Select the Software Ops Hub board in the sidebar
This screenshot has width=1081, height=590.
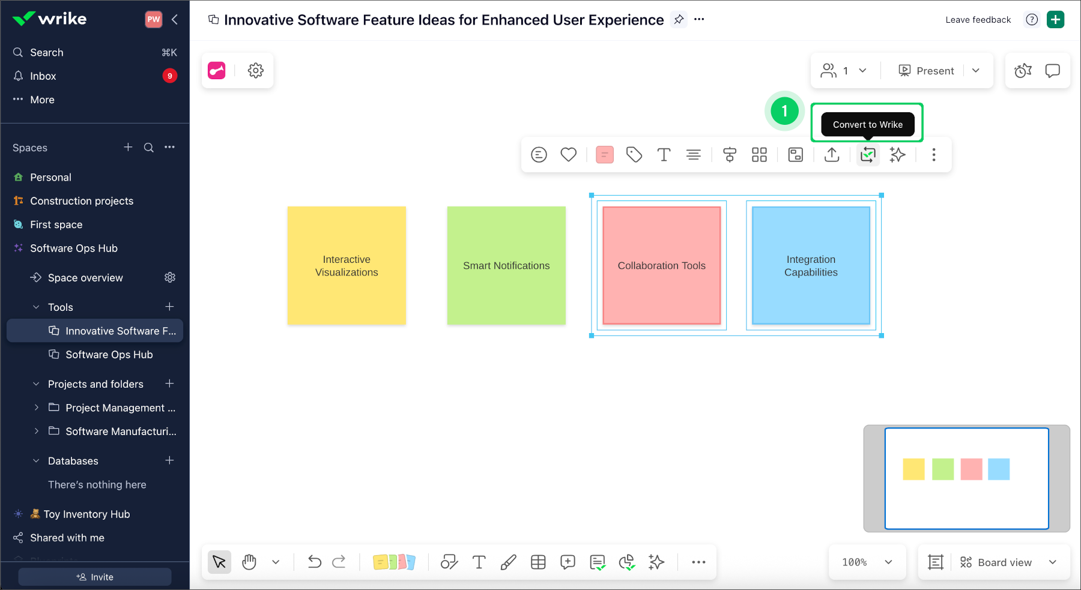[x=109, y=354]
